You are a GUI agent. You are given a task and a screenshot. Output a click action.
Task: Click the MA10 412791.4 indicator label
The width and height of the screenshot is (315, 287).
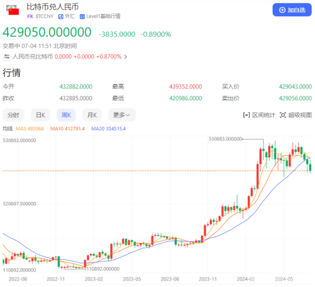pyautogui.click(x=68, y=129)
